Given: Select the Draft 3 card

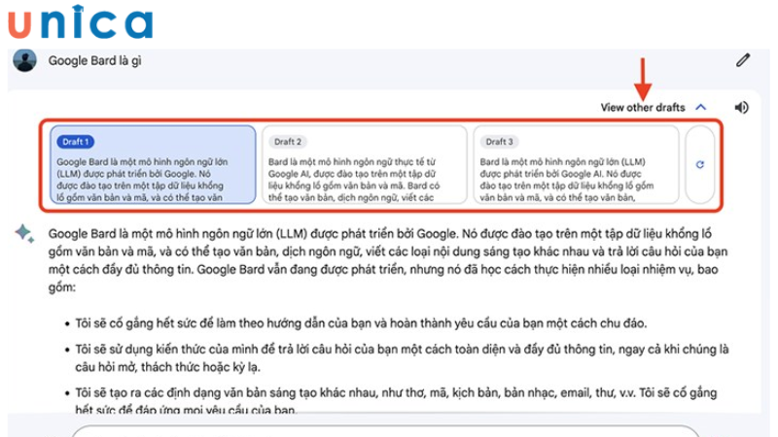Looking at the screenshot, I should tap(576, 164).
